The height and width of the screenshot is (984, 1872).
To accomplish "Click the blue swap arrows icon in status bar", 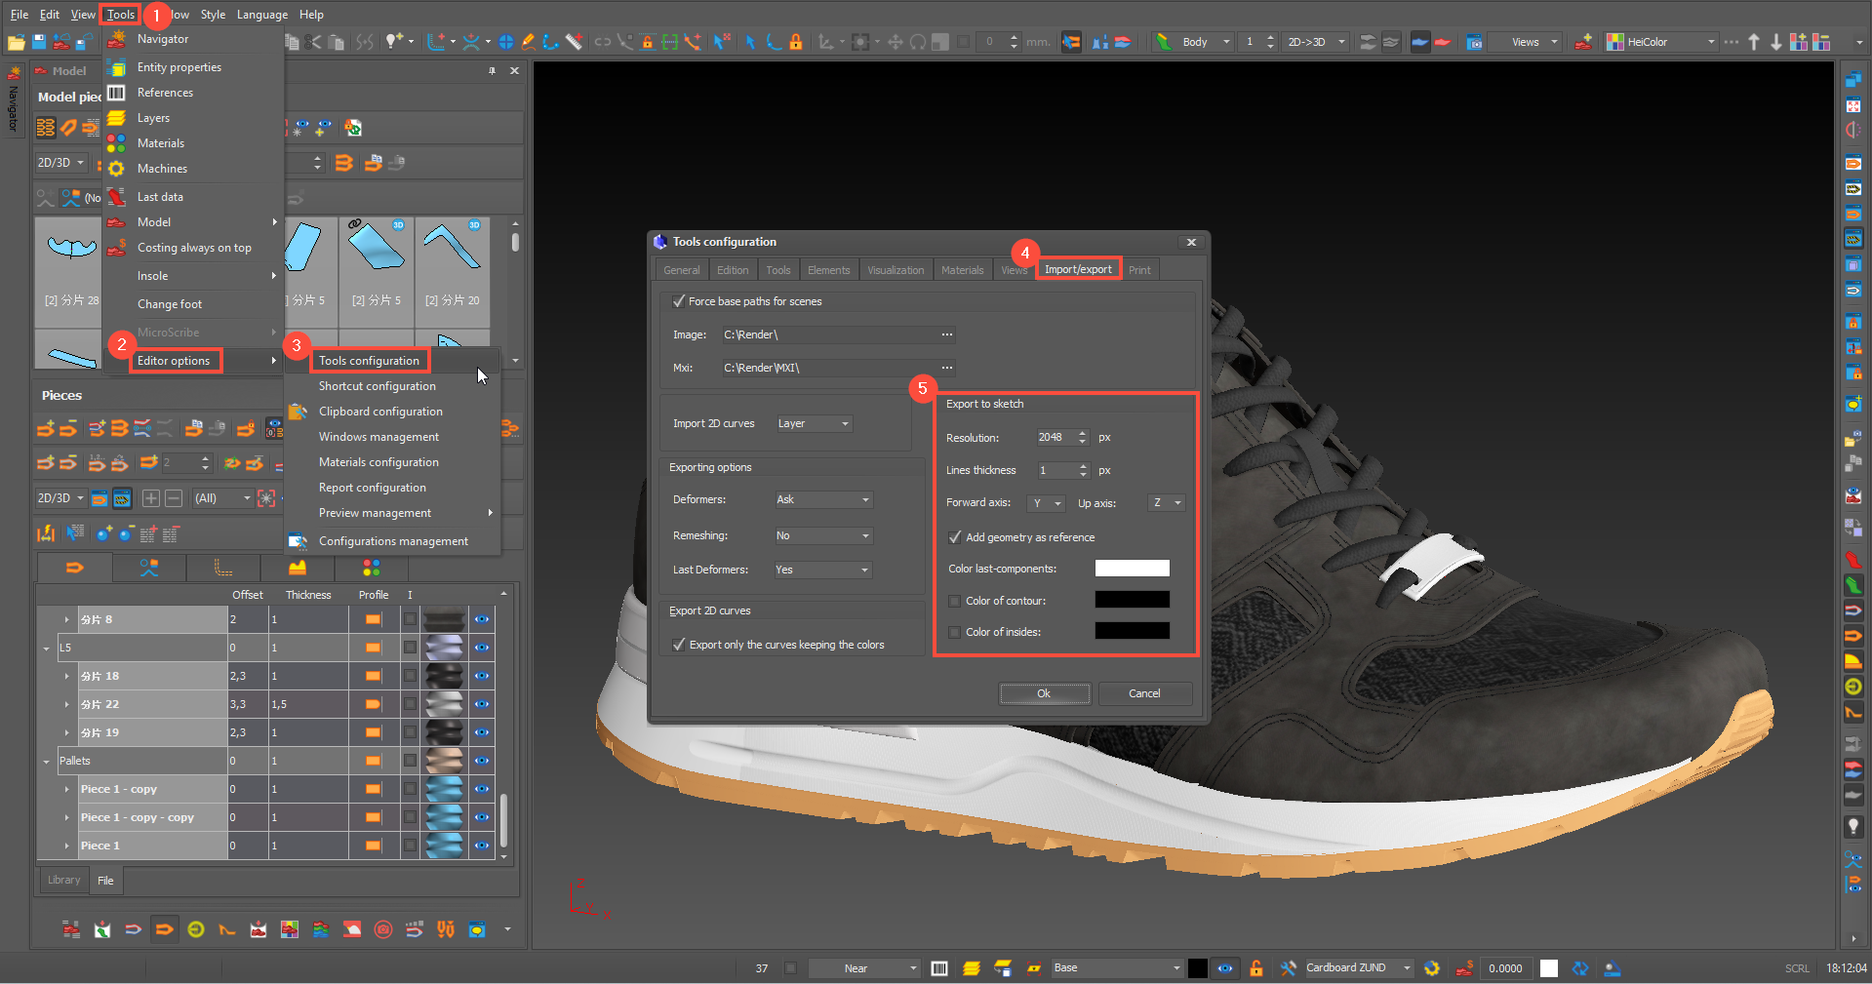I will pos(1580,968).
